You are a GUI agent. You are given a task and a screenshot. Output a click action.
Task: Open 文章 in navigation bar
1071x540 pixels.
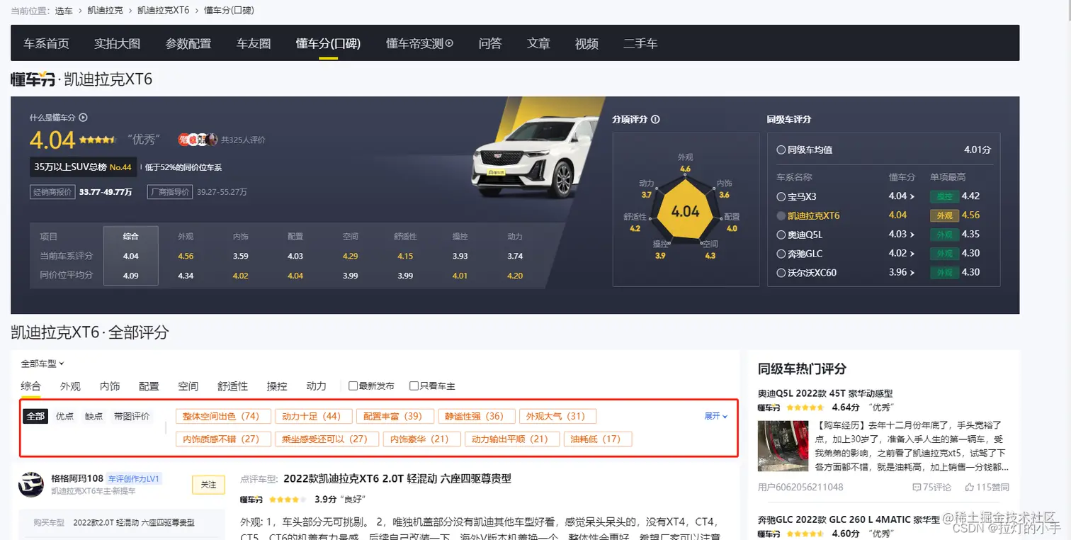pos(538,44)
